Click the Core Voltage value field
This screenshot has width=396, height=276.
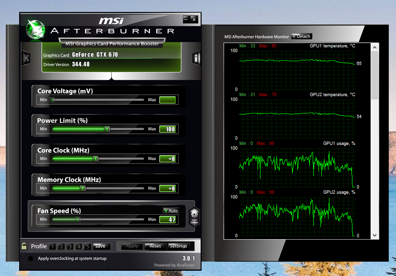click(168, 99)
